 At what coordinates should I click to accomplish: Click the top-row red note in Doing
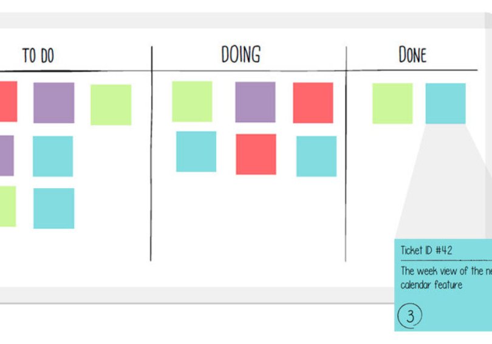tap(313, 103)
